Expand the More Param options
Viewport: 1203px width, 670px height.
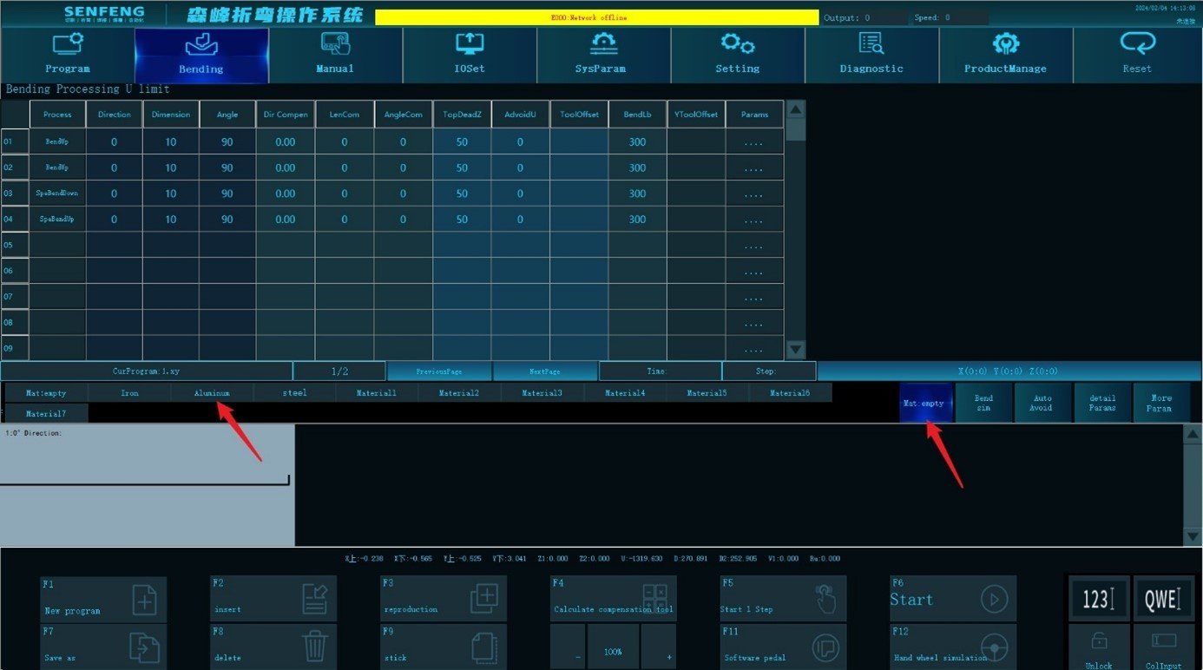(1161, 403)
